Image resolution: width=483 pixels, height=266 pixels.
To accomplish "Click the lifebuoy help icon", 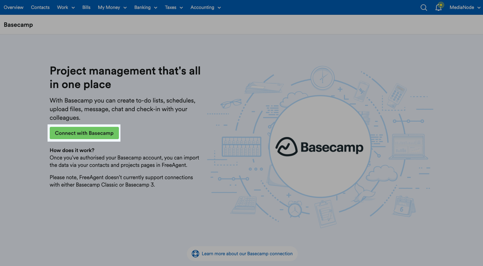I will pyautogui.click(x=195, y=254).
